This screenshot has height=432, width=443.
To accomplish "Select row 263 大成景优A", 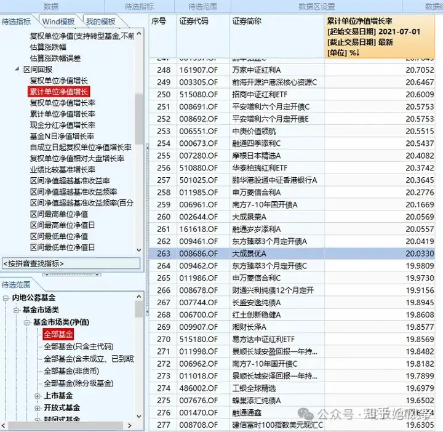I will 292,254.
